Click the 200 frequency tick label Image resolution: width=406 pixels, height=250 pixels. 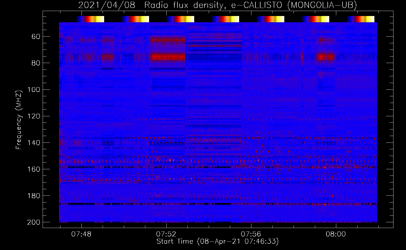point(34,222)
